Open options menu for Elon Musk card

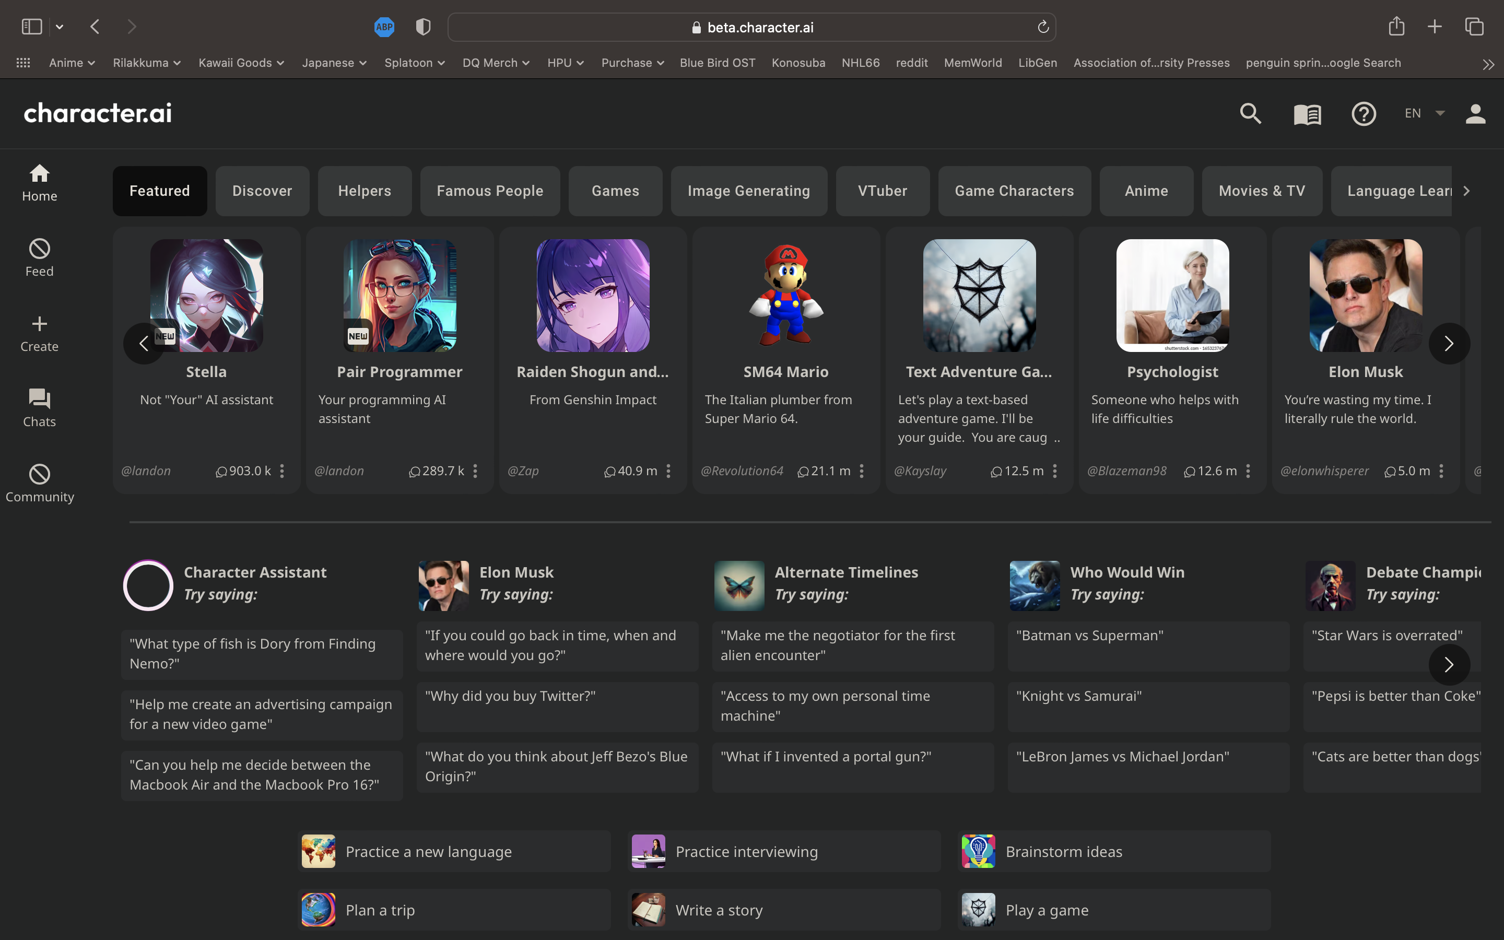pyautogui.click(x=1441, y=471)
